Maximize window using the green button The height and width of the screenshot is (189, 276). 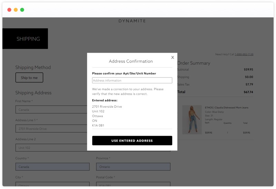22,10
